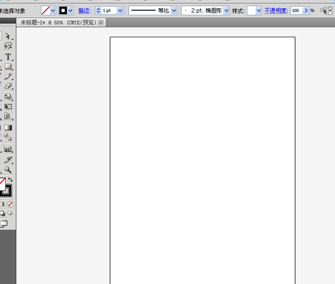Select the Rectangle tool
The image size is (335, 284).
[8, 66]
